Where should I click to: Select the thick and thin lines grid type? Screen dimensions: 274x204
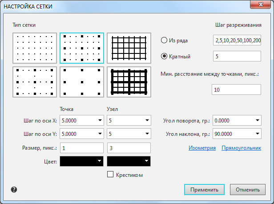click(x=129, y=82)
